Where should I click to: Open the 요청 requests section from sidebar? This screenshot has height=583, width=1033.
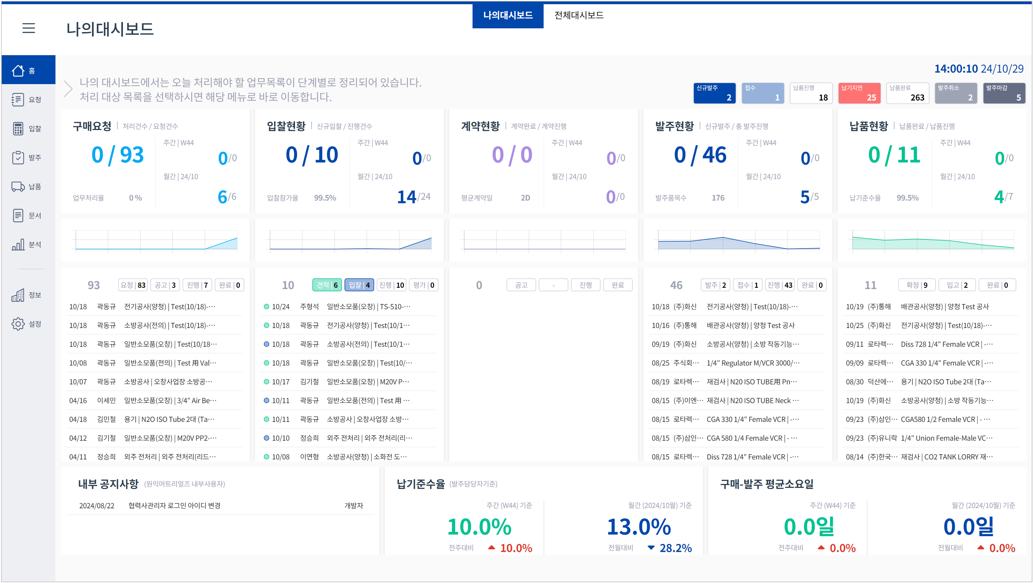click(28, 99)
